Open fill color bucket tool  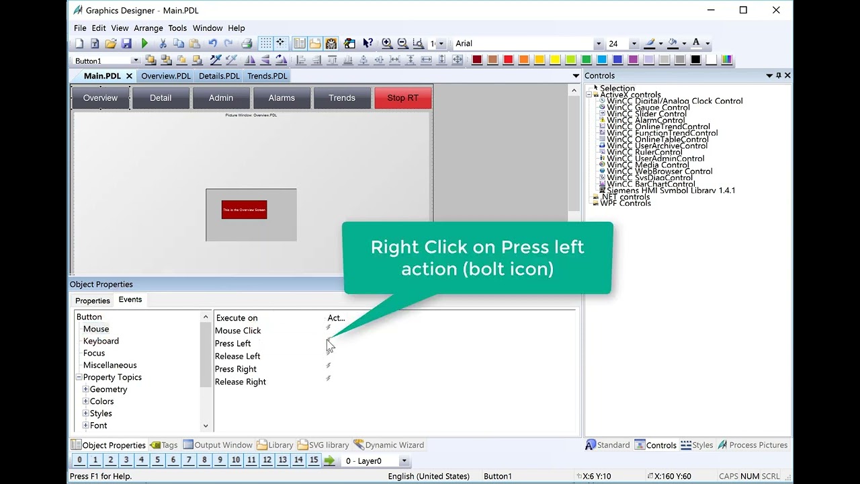[673, 44]
